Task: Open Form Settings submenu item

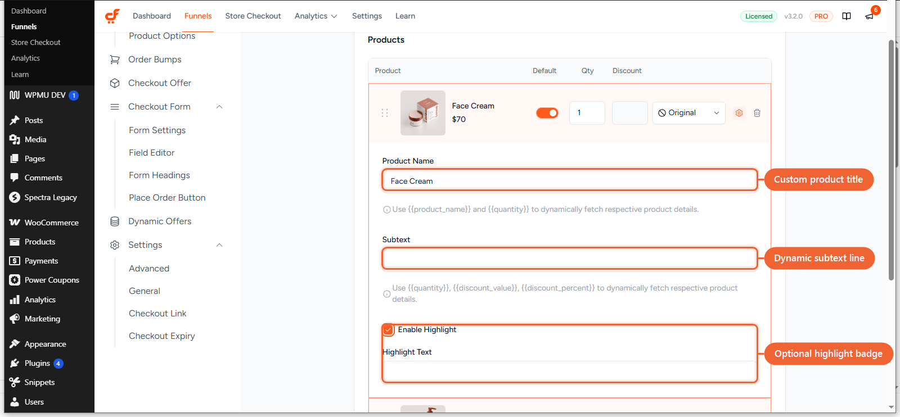Action: pos(157,130)
